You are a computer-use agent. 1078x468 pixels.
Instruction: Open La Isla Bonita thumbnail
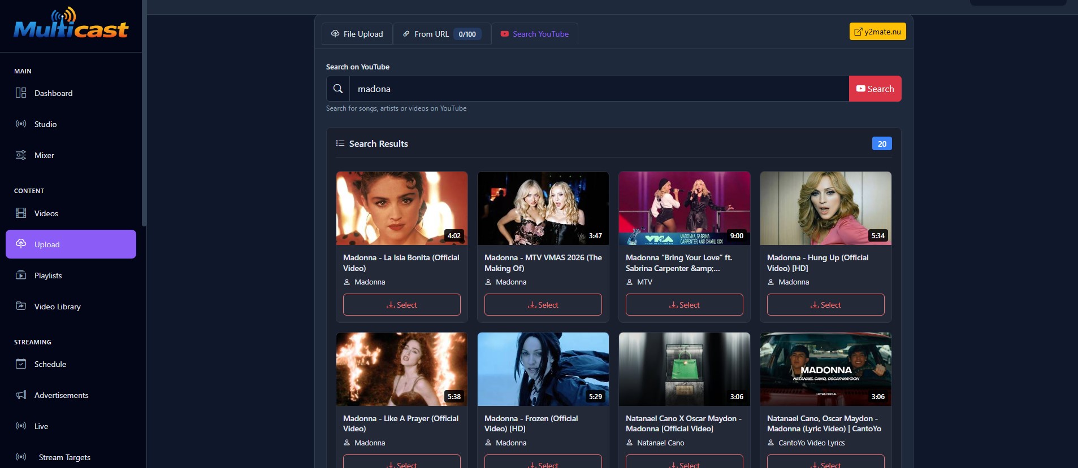click(x=402, y=208)
